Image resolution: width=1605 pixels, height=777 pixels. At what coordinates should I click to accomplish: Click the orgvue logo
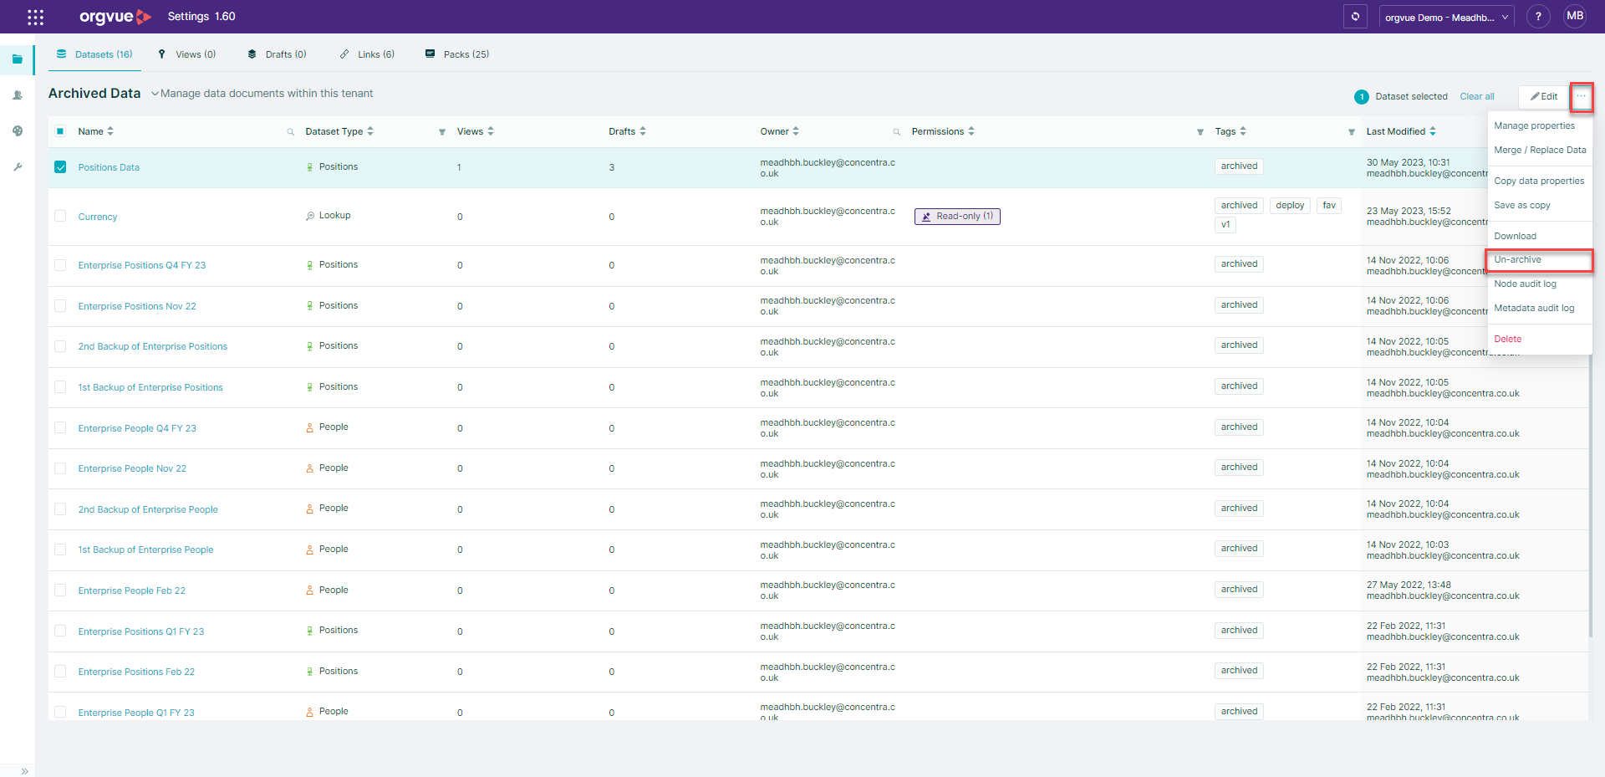click(x=115, y=17)
